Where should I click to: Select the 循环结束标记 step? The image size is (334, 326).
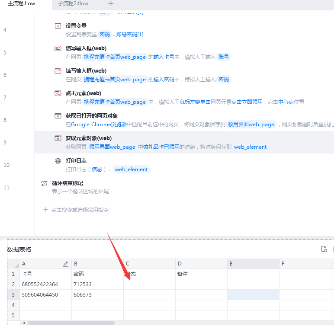67,183
